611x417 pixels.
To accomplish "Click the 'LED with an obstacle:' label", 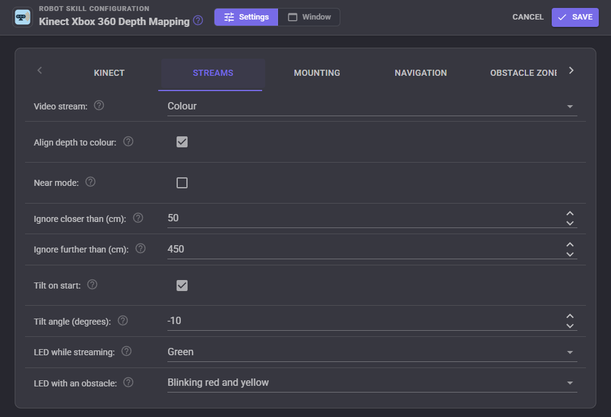I will click(x=75, y=383).
